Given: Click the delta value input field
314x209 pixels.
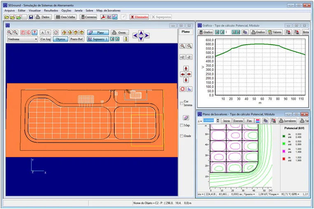Looking at the screenshot, I should [209, 121].
